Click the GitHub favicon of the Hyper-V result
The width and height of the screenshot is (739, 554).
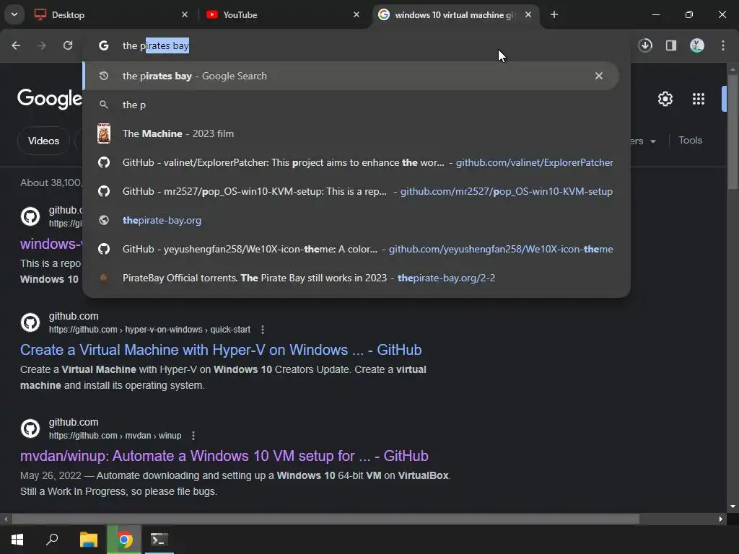(x=30, y=322)
